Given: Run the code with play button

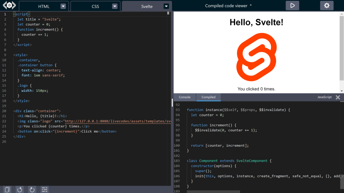Looking at the screenshot, I should pos(292,6).
